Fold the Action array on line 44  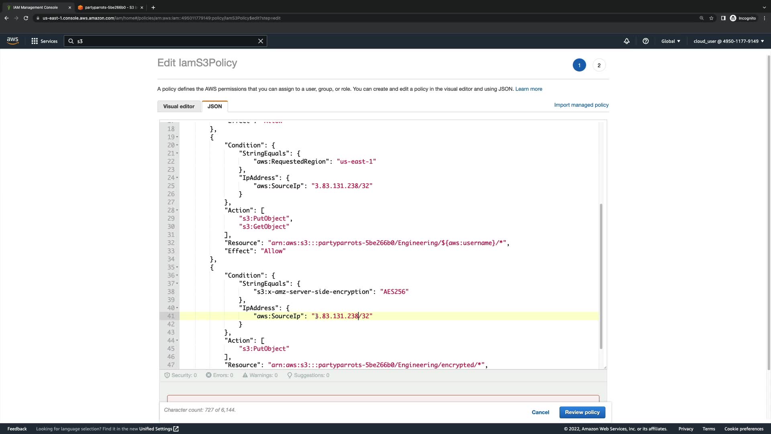click(x=177, y=341)
